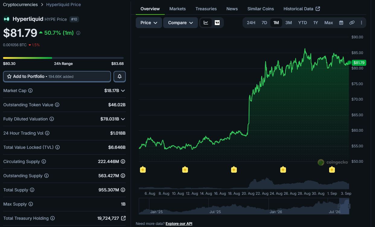Open 24 Hour Trading Vol info icon
Screen dimensions: 375x227
47,133
